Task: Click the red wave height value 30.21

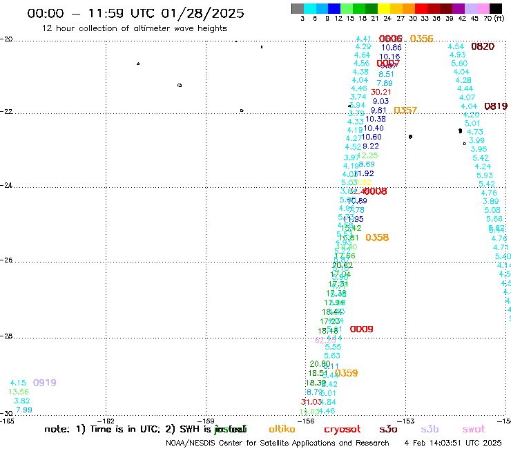Action: [381, 93]
